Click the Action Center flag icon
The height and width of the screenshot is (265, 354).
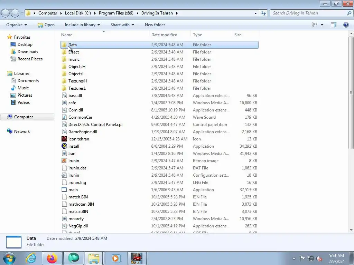coord(302,258)
